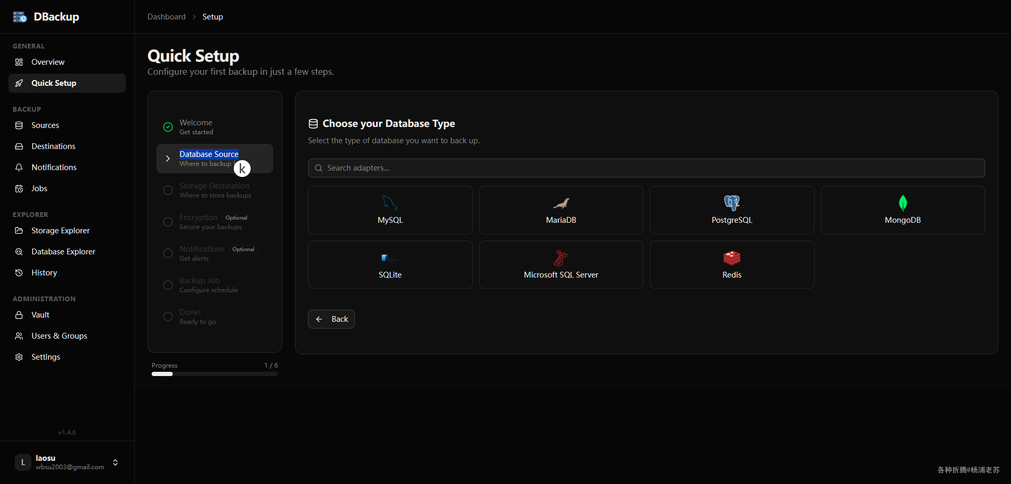Click the Database Explorer search icon

click(19, 252)
